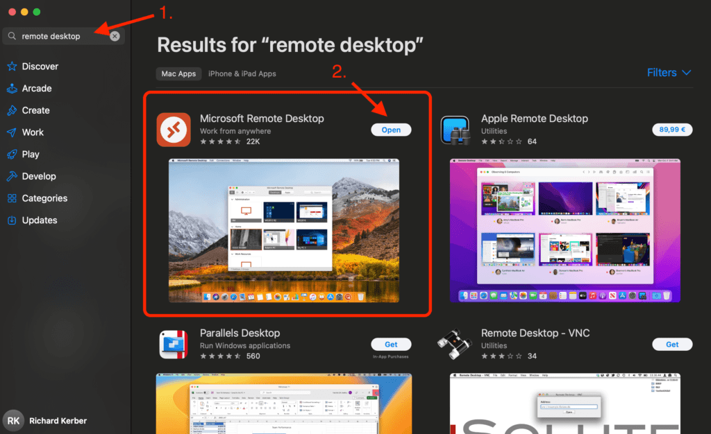Click the 'Work from anywhere' subtitle
Viewport: 711px width, 434px height.
pos(235,131)
